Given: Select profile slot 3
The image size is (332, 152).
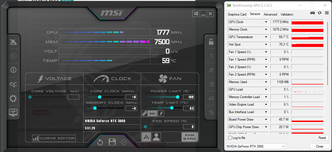Looking at the screenshot, I should 211,84.
